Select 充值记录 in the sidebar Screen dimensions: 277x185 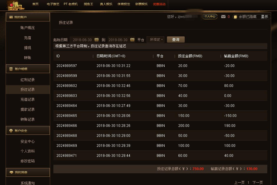[28, 100]
